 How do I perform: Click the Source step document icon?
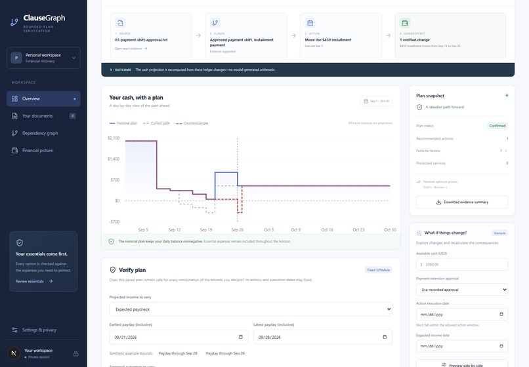click(120, 23)
